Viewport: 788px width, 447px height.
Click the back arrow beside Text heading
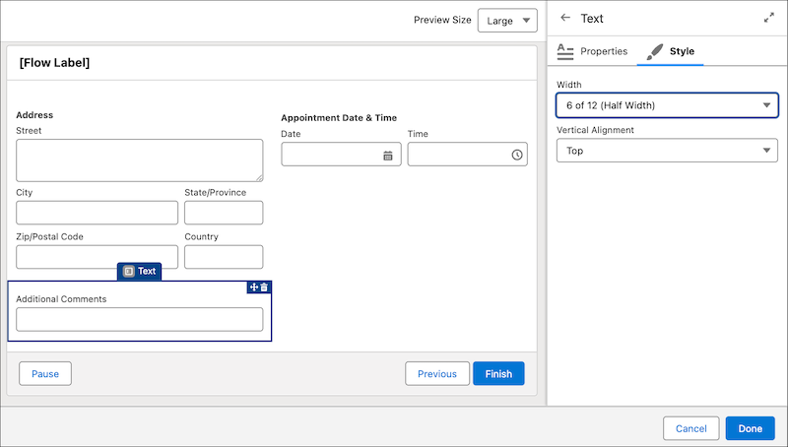point(565,18)
